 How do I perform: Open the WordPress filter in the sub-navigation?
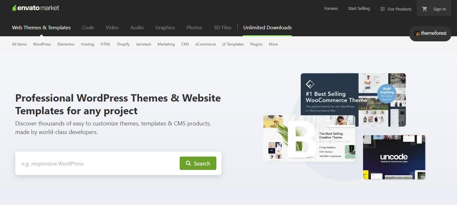[42, 44]
